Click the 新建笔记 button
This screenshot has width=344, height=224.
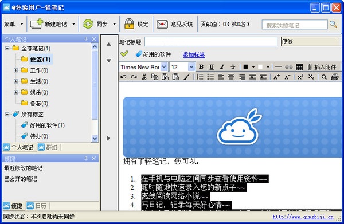49,24
